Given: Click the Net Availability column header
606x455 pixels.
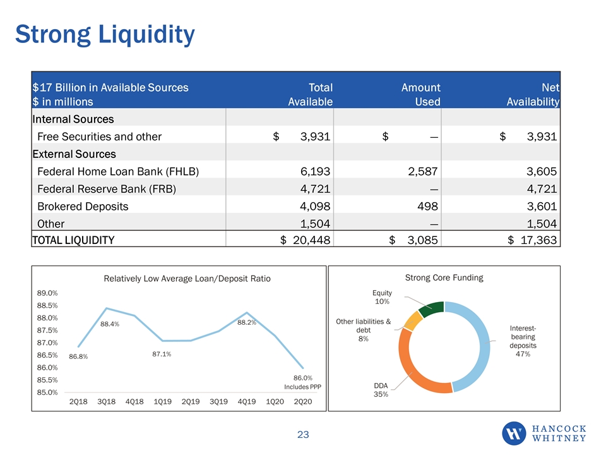Looking at the screenshot, I should 533,94.
